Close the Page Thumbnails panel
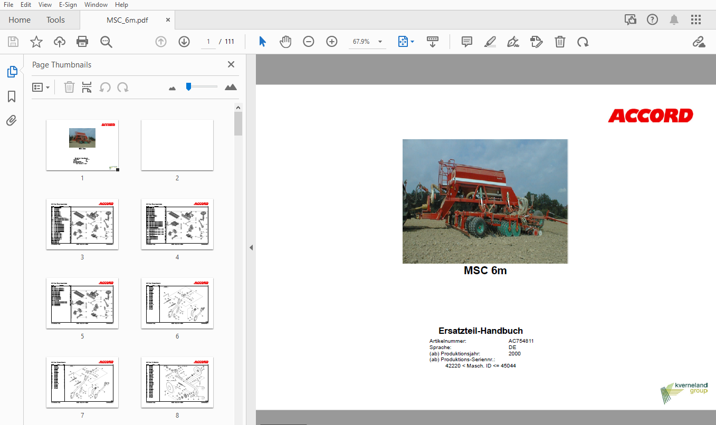The image size is (716, 425). pyautogui.click(x=231, y=64)
